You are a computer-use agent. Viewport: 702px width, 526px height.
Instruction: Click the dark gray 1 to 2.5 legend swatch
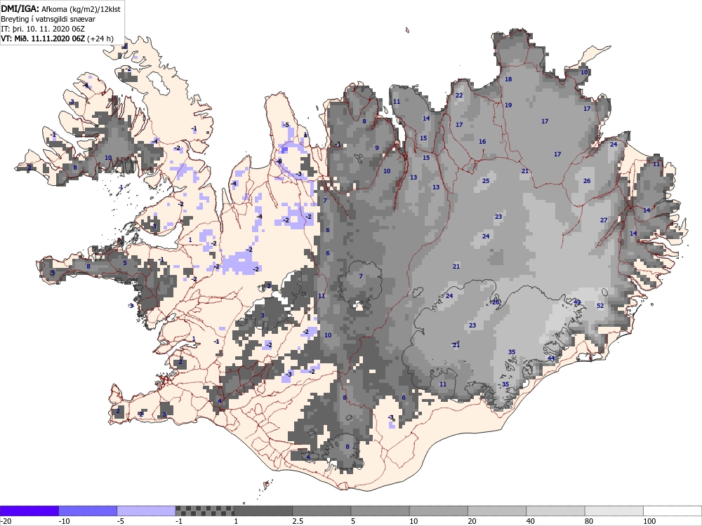[263, 511]
